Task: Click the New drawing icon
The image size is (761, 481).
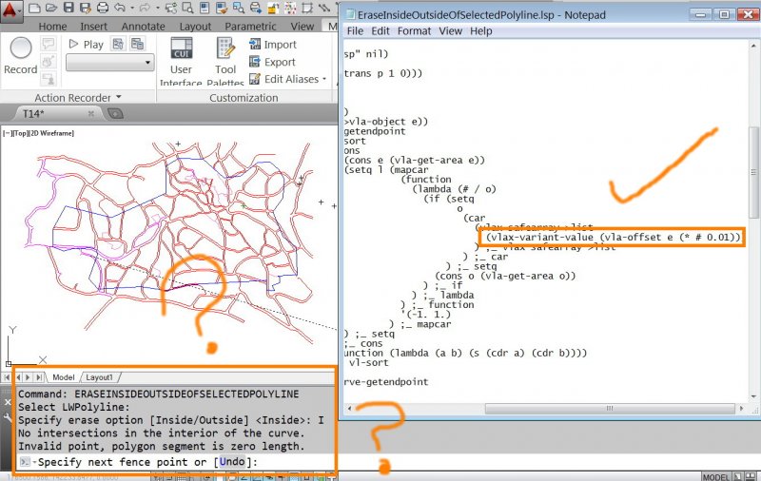Action: [34, 8]
